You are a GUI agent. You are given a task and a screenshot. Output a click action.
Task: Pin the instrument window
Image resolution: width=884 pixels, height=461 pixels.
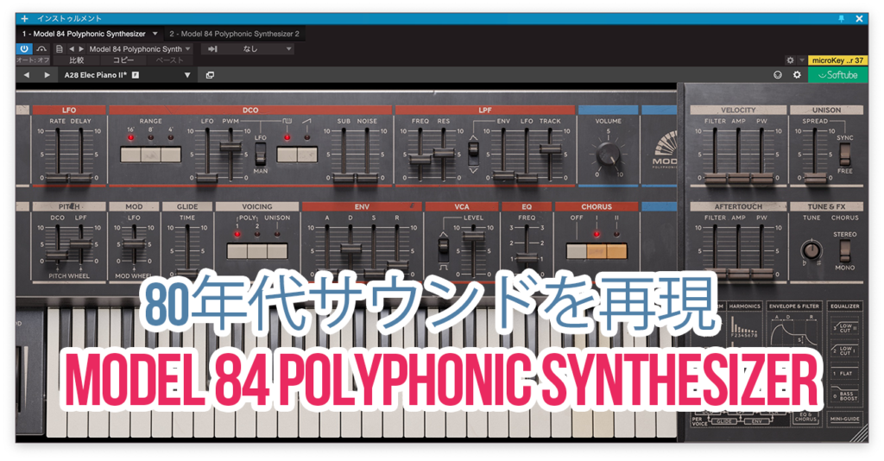(x=841, y=19)
